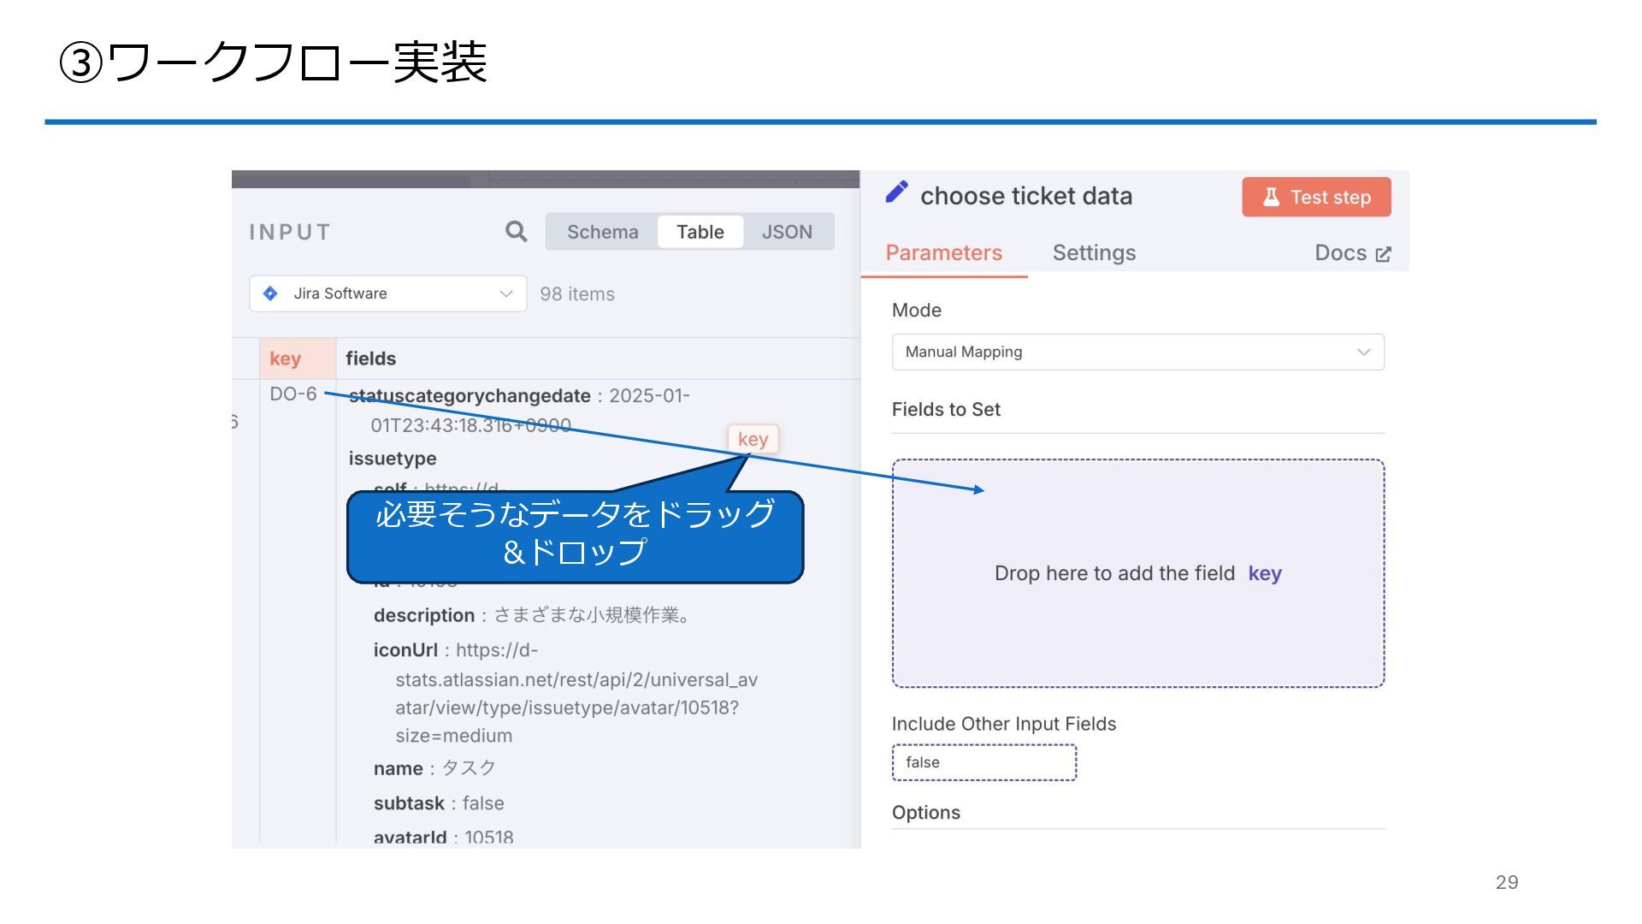Screen dimensions: 1642x924
Task: Click the name タスク field row
Action: (x=434, y=768)
